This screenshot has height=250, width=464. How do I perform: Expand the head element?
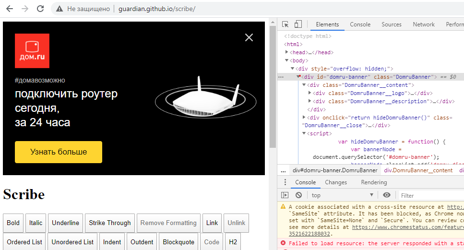[286, 52]
